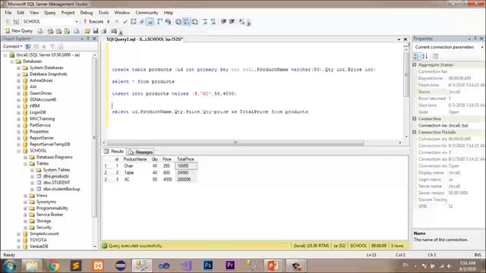Click the Comment out selected lines icon
The width and height of the screenshot is (486, 273).
point(205,22)
